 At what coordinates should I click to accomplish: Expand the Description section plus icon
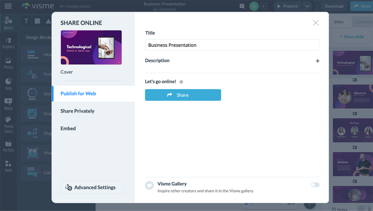point(317,61)
